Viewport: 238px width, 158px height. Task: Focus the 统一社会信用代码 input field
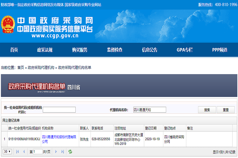(x=59, y=110)
